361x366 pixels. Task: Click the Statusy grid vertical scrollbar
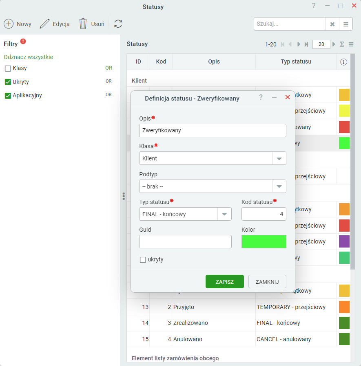tap(352, 162)
